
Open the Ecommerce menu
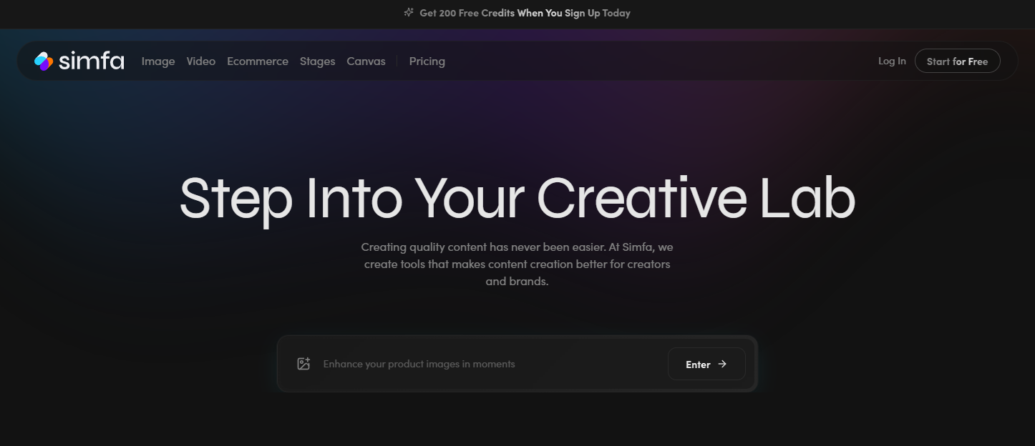(x=258, y=61)
